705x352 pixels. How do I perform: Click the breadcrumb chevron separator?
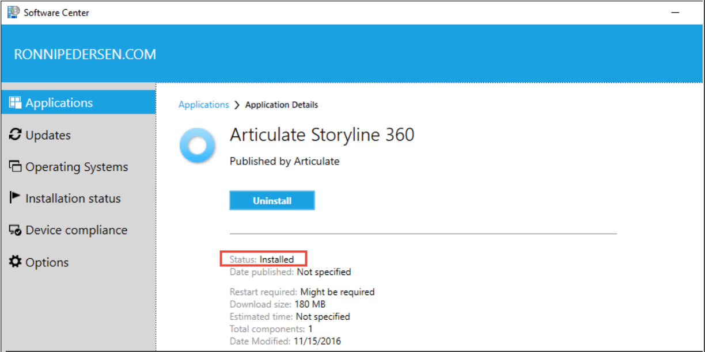[237, 105]
